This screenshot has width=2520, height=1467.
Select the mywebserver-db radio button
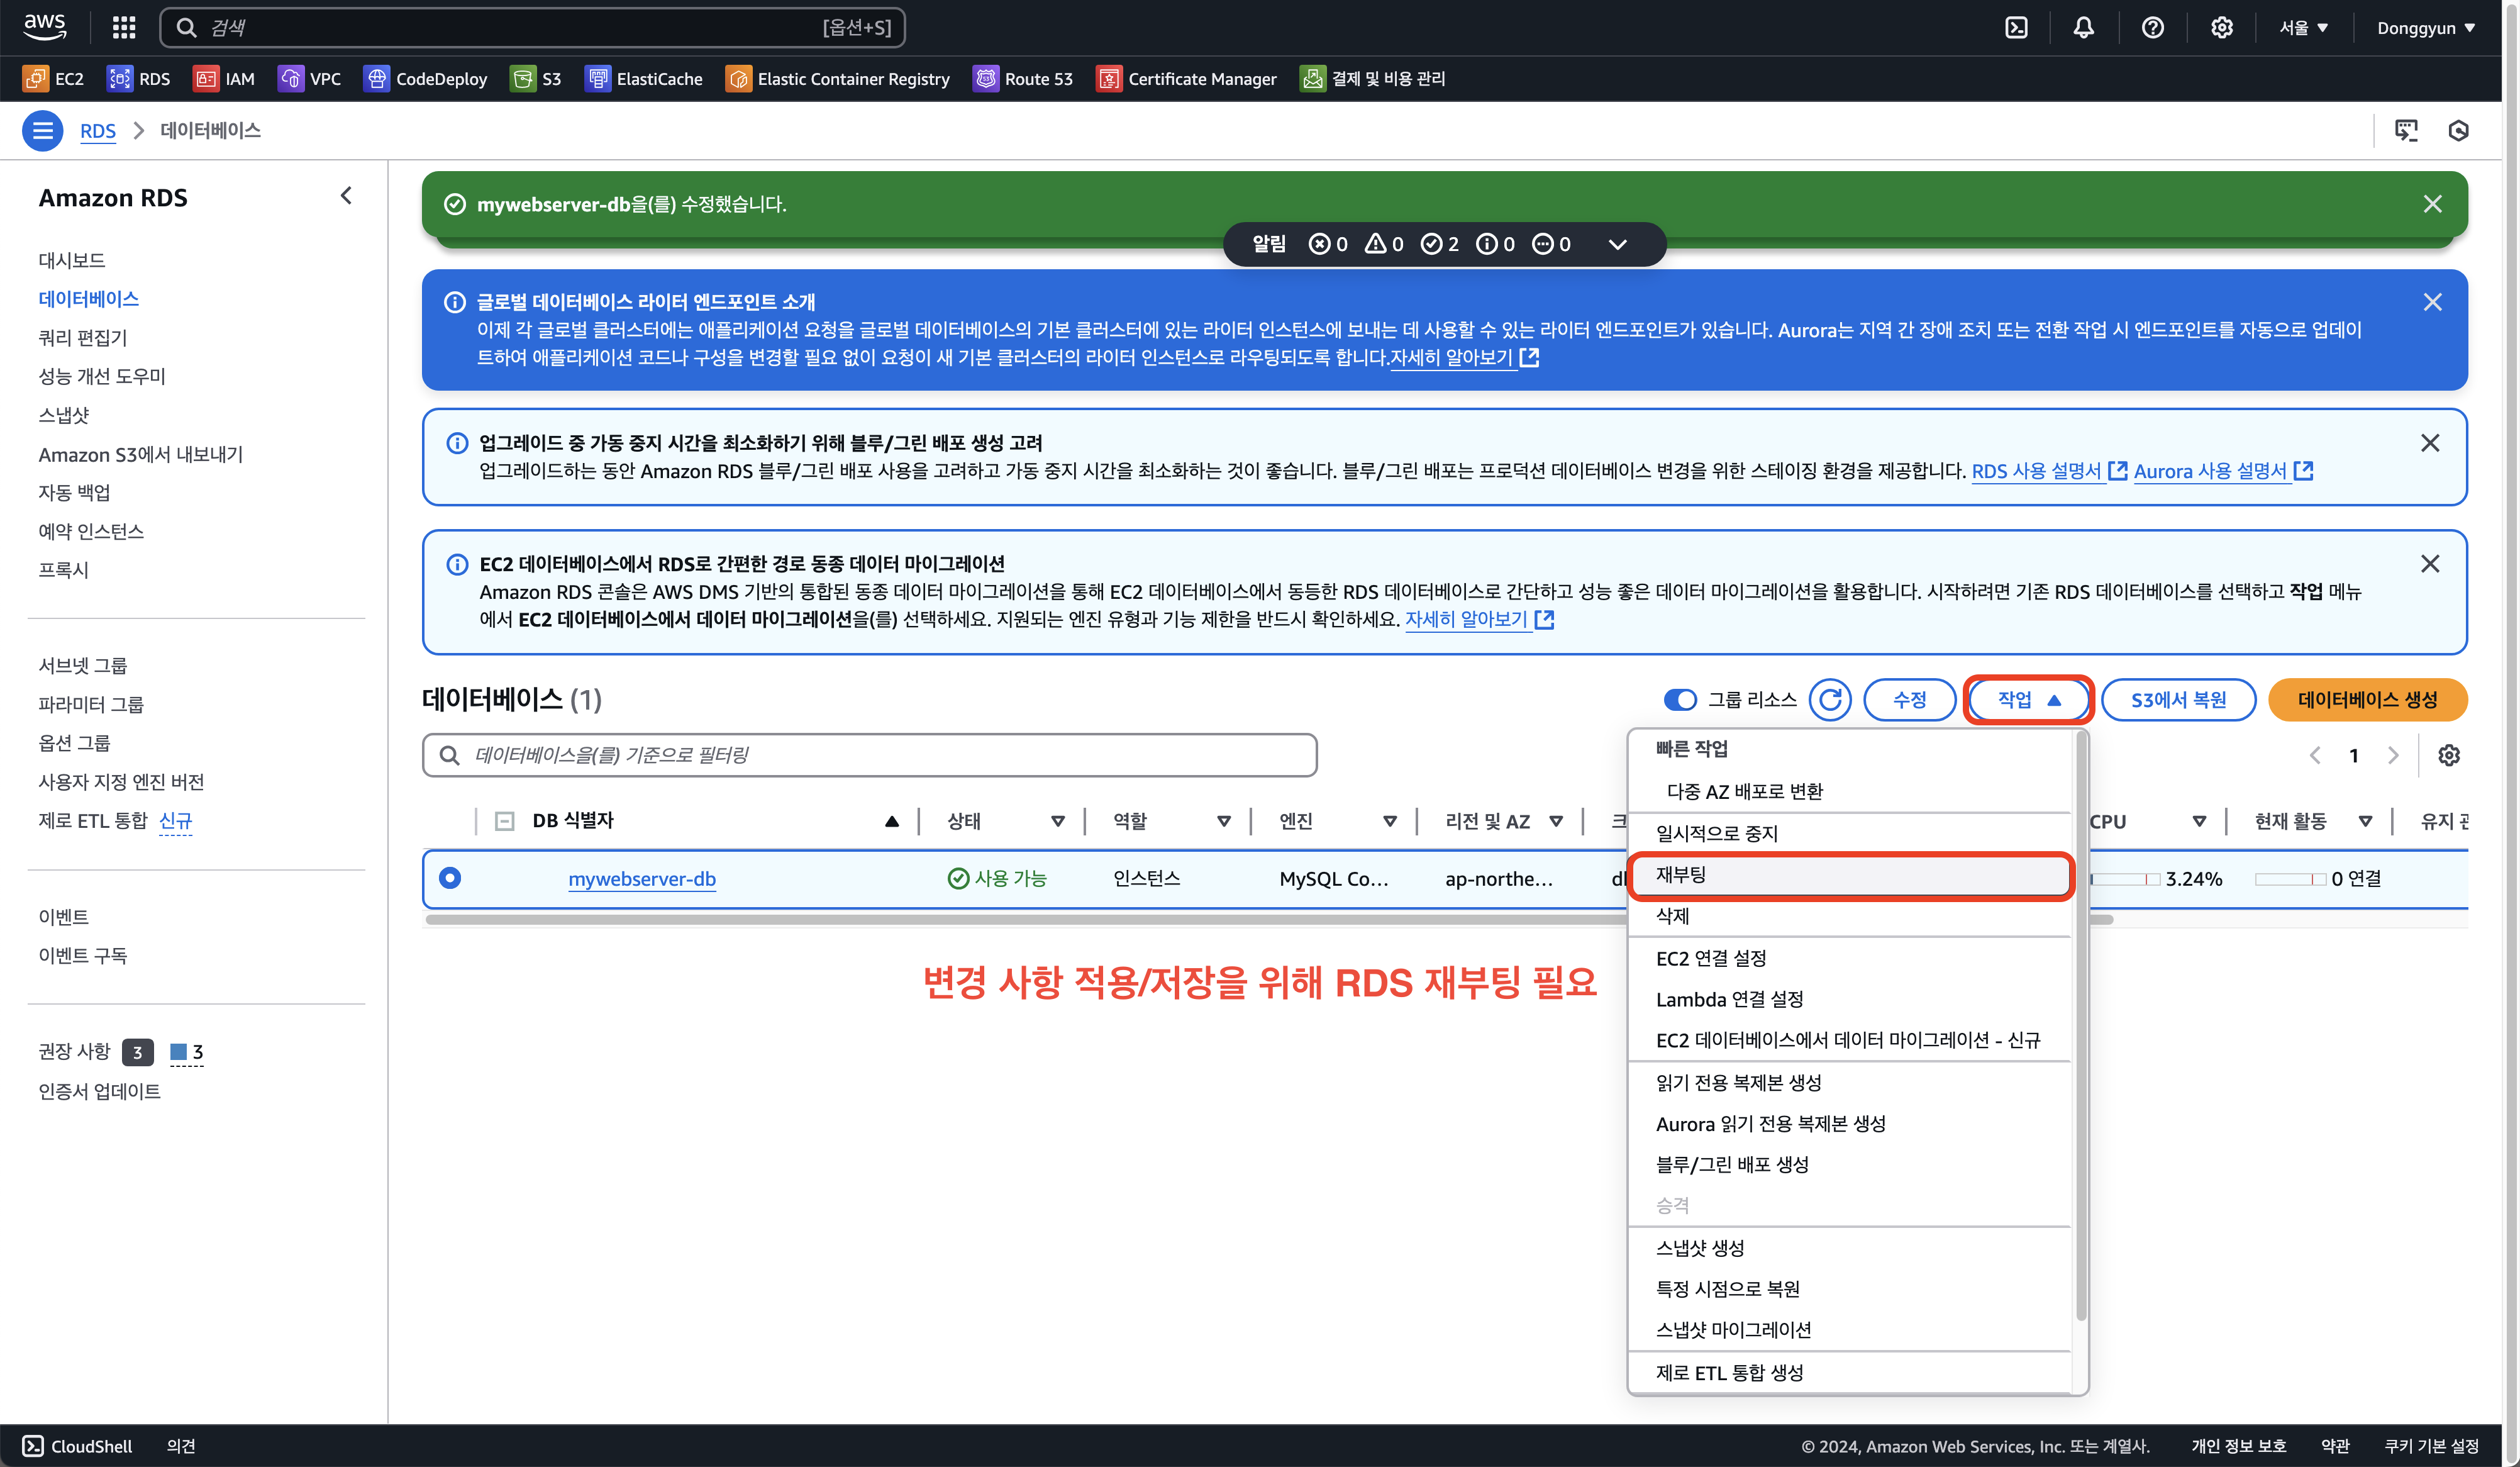[450, 877]
